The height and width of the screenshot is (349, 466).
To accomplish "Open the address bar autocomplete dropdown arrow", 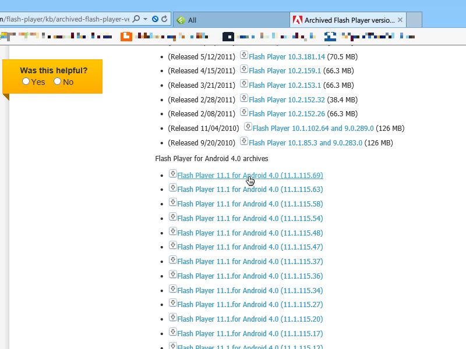I will coord(145,19).
